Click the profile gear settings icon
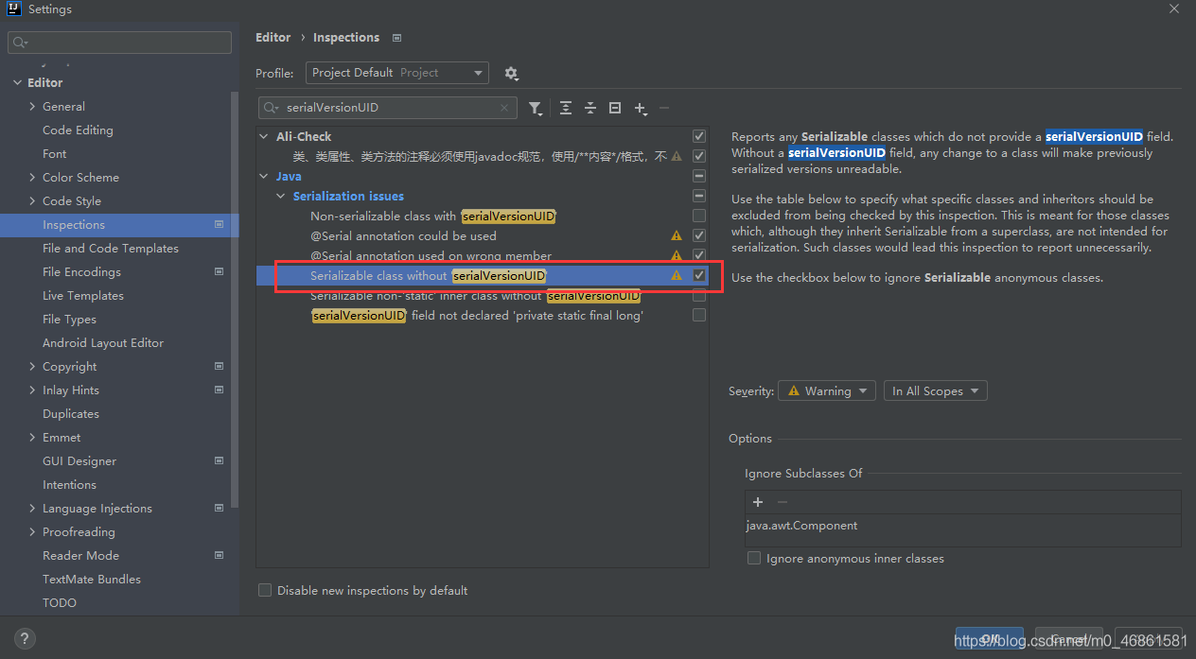Viewport: 1196px width, 659px height. (x=511, y=73)
